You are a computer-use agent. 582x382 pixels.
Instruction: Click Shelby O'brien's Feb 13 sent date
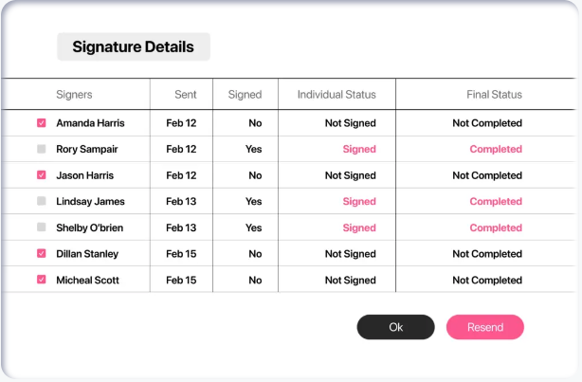tap(181, 227)
